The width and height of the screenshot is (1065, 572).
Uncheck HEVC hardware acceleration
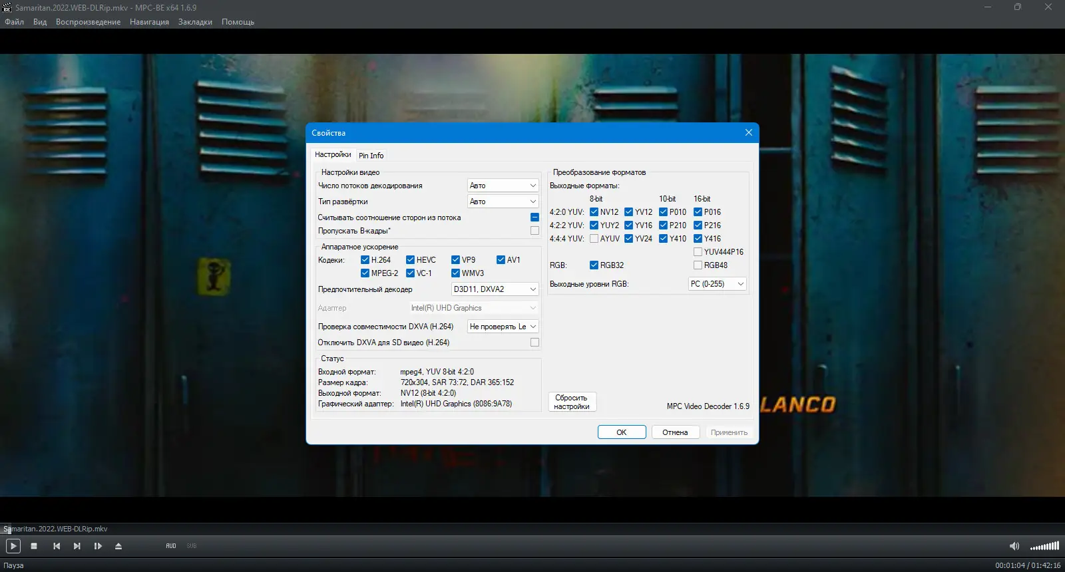click(x=410, y=260)
